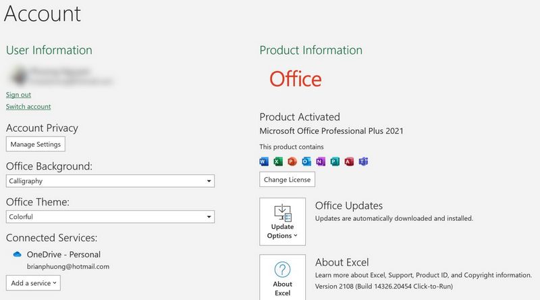Click the Account Privacy heading
The image size is (540, 300).
(x=42, y=128)
